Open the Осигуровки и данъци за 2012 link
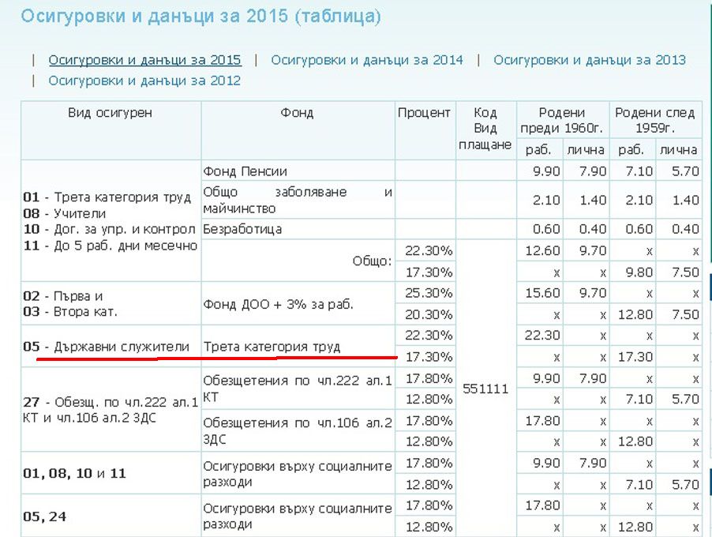Viewport: 712px width, 537px height. [144, 81]
